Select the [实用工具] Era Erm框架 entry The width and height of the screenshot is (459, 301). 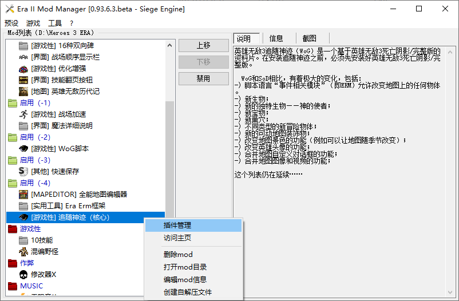click(x=68, y=206)
